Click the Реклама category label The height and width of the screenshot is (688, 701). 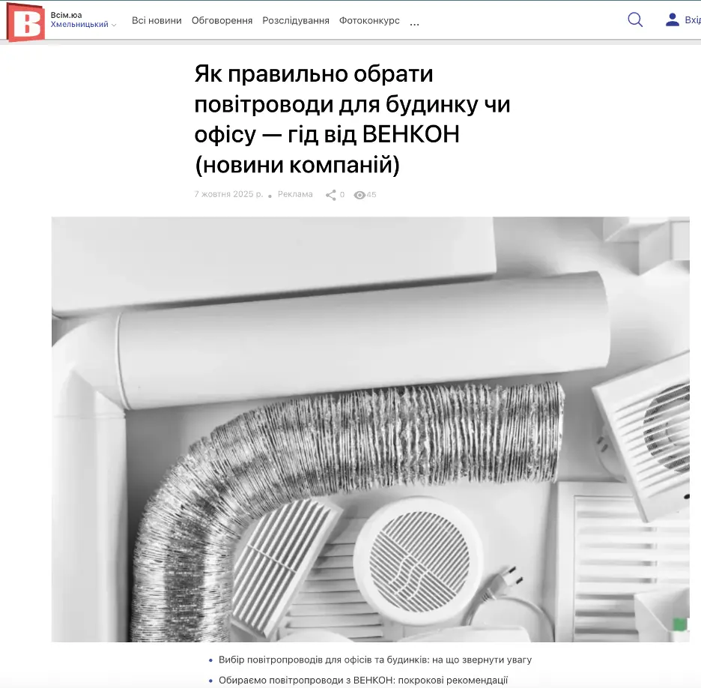pos(295,194)
